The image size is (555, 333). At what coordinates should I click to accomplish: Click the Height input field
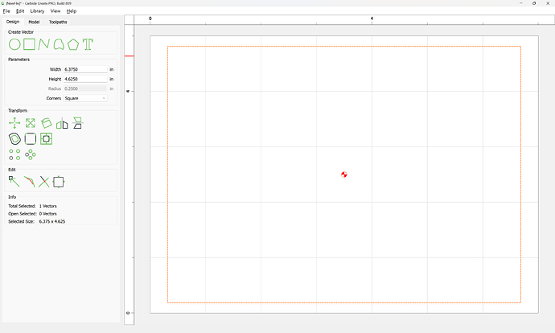point(85,79)
